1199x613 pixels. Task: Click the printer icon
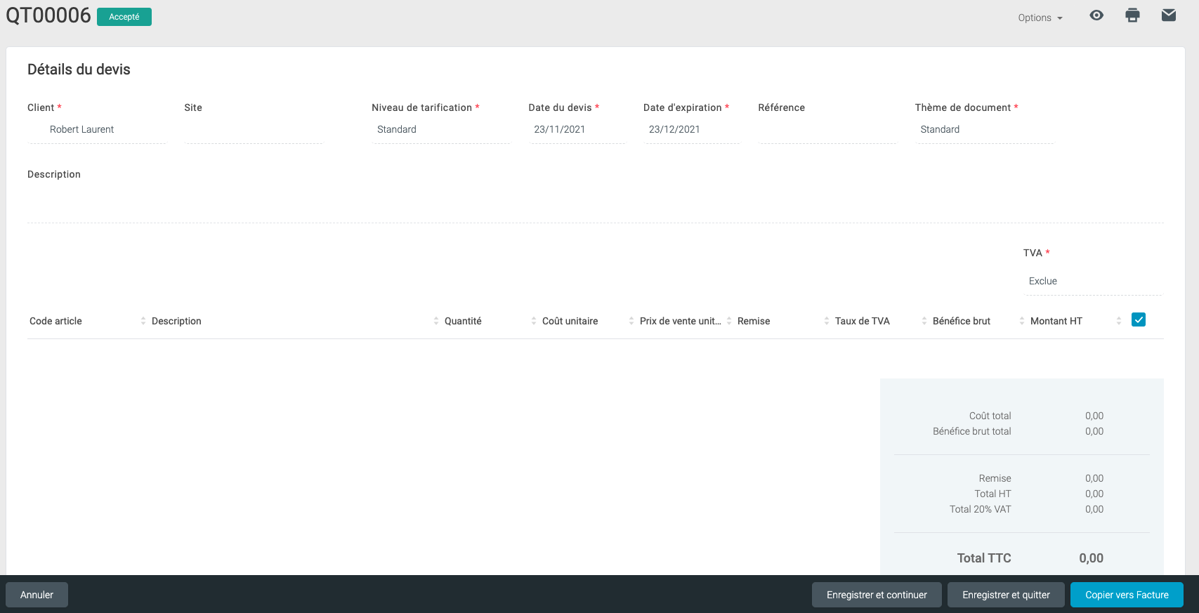pyautogui.click(x=1132, y=15)
